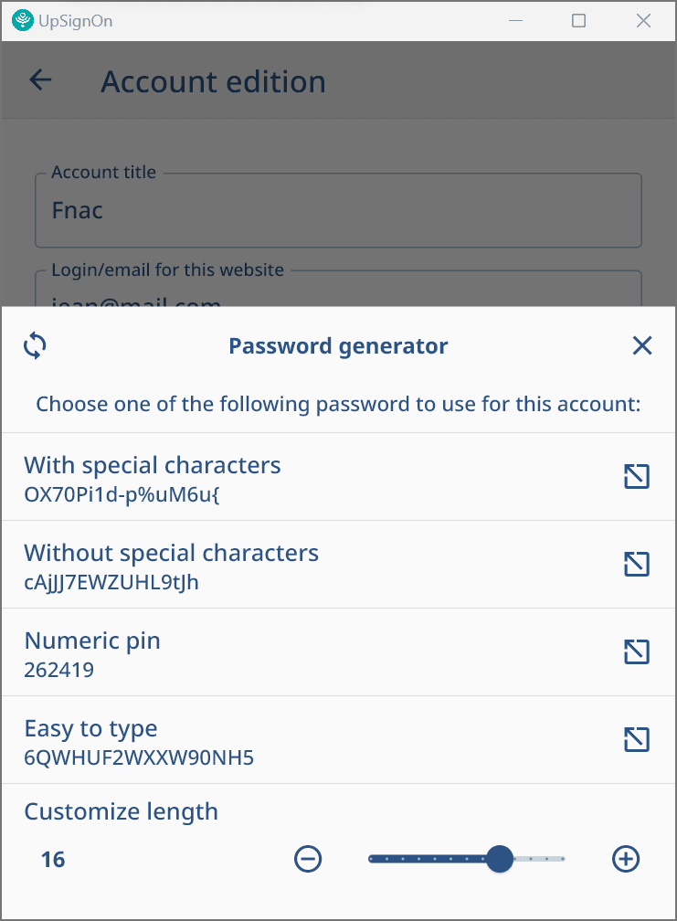Minimize the UpSignOn window

[513, 20]
